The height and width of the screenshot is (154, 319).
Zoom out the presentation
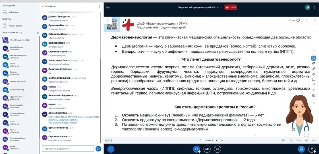[x=291, y=140]
